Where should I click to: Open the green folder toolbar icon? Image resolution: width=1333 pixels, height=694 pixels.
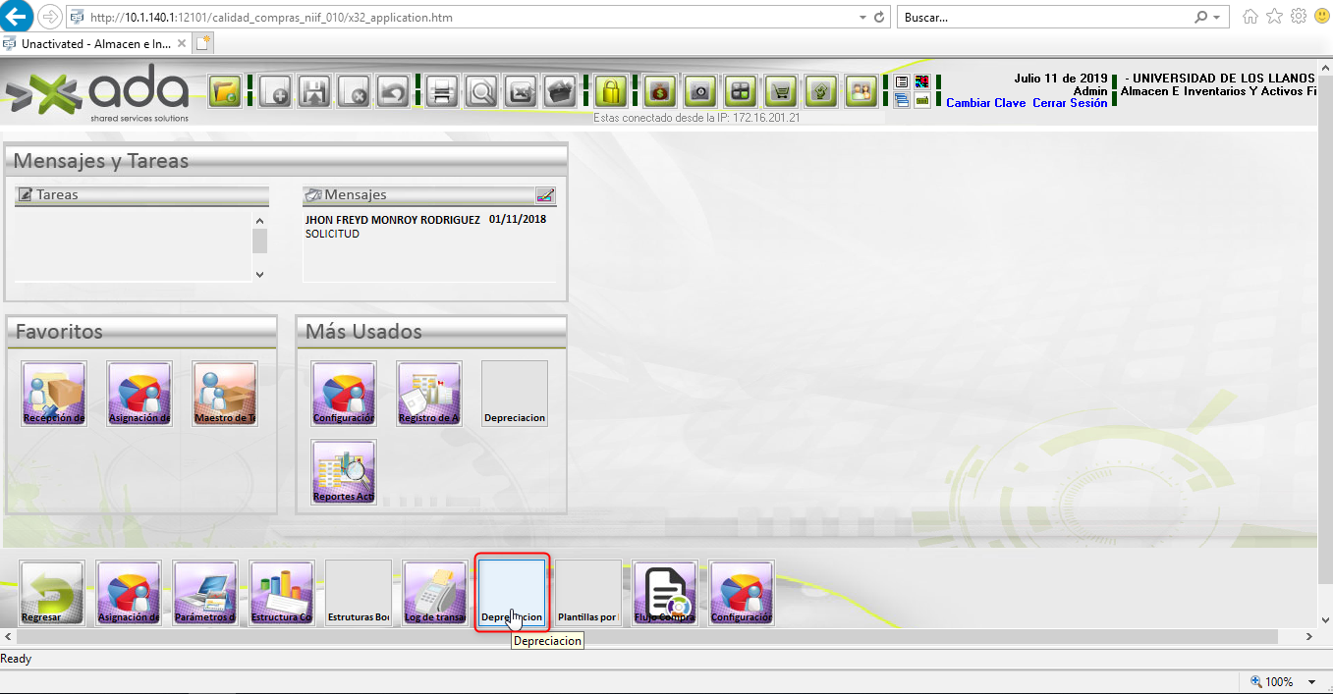tap(225, 92)
